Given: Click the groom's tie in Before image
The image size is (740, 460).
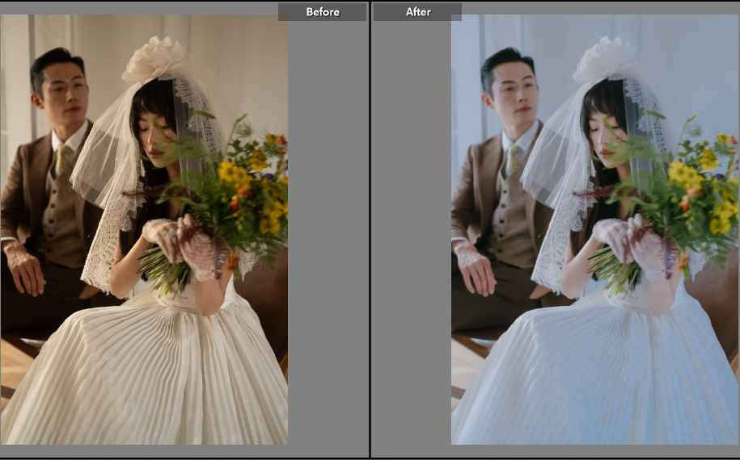Looking at the screenshot, I should click(x=61, y=160).
